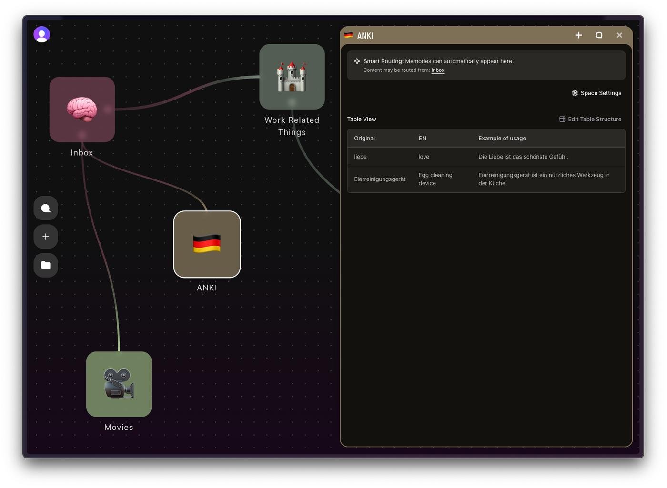
Task: Open chat icon in ANKI panel header
Action: 599,35
